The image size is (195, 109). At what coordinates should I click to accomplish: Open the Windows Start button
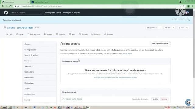(x=3, y=107)
